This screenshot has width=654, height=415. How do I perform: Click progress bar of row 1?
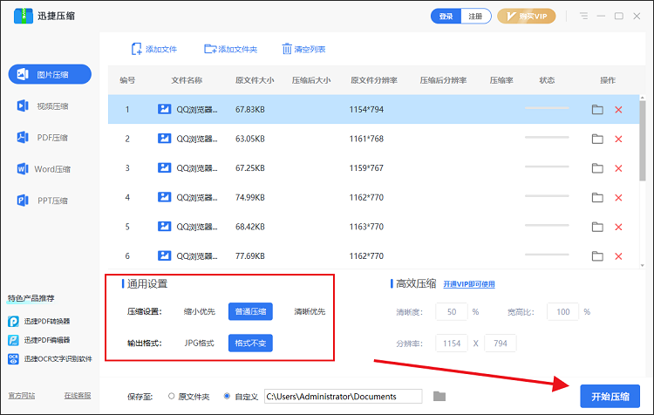coord(547,108)
